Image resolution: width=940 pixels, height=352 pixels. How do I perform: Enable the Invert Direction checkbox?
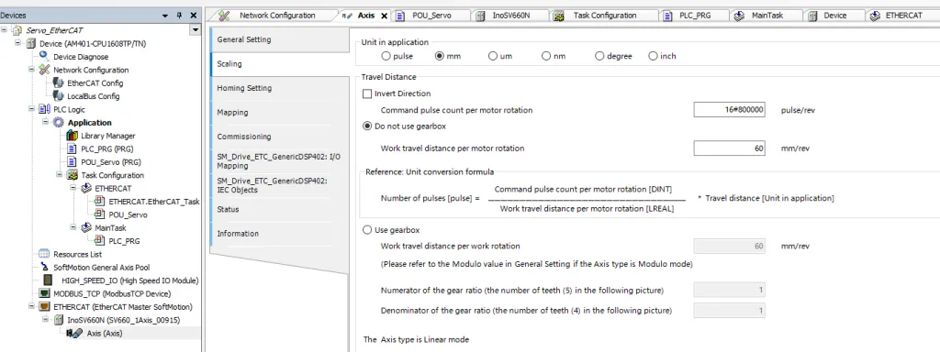[x=367, y=94]
